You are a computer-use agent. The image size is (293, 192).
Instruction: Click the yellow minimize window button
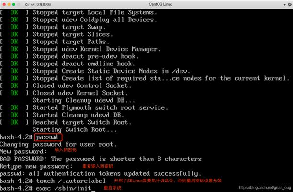(9, 4)
